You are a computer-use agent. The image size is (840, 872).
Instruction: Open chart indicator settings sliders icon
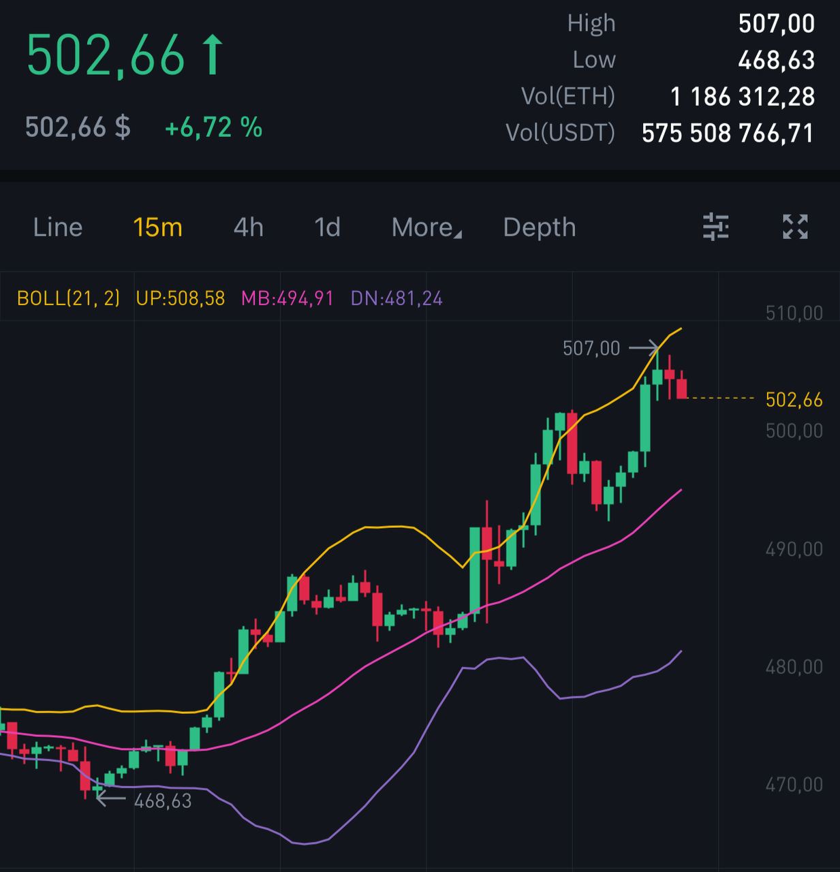pos(715,227)
